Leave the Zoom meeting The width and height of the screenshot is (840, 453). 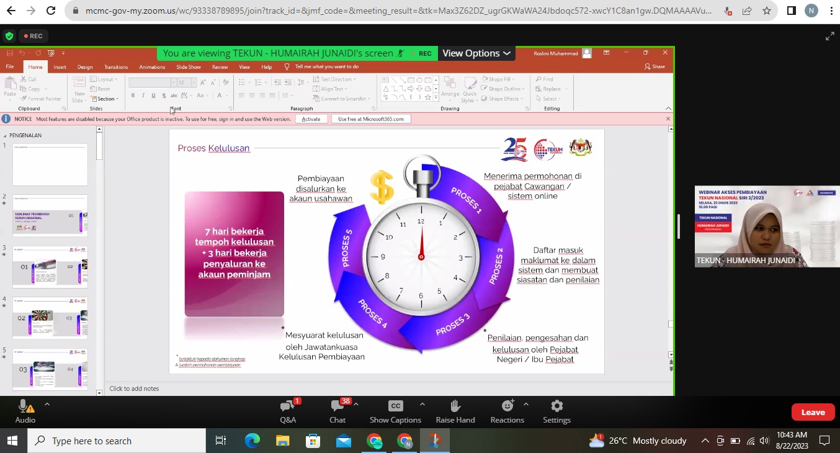pos(813,412)
